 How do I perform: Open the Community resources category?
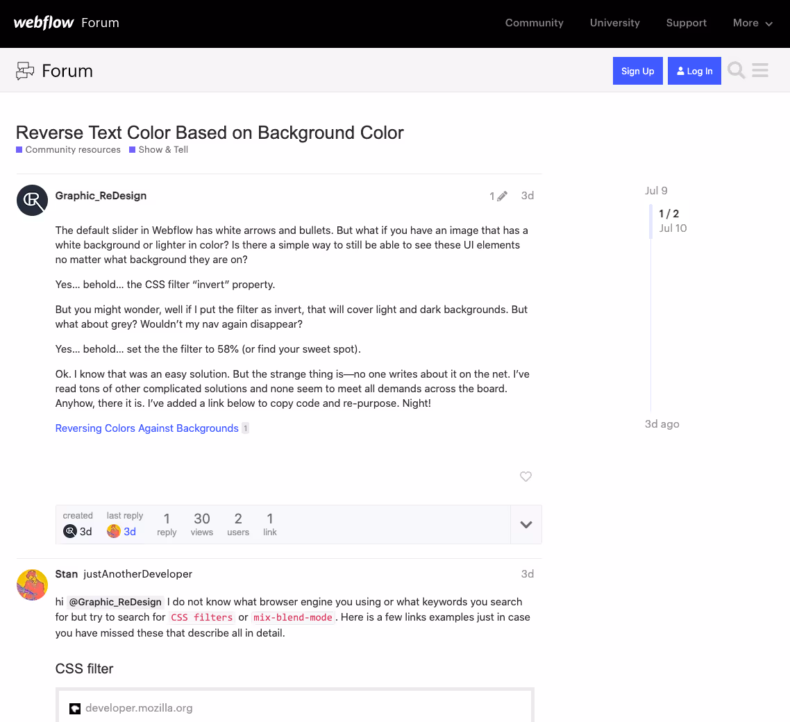pyautogui.click(x=68, y=150)
